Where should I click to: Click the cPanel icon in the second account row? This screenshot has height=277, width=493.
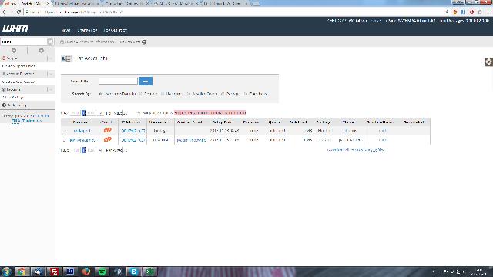pyautogui.click(x=108, y=139)
